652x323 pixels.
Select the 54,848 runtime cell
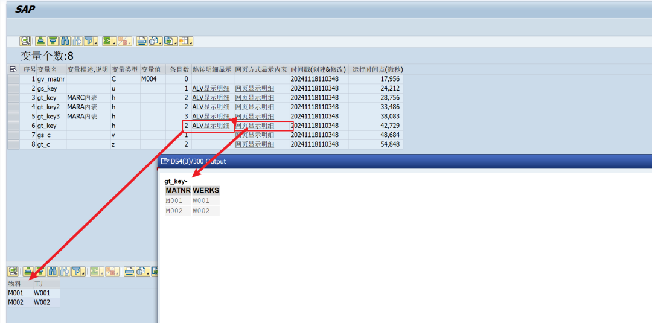coord(376,145)
